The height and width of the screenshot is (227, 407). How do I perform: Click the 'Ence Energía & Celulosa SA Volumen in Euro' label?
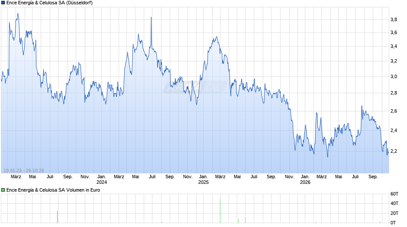tap(53, 190)
